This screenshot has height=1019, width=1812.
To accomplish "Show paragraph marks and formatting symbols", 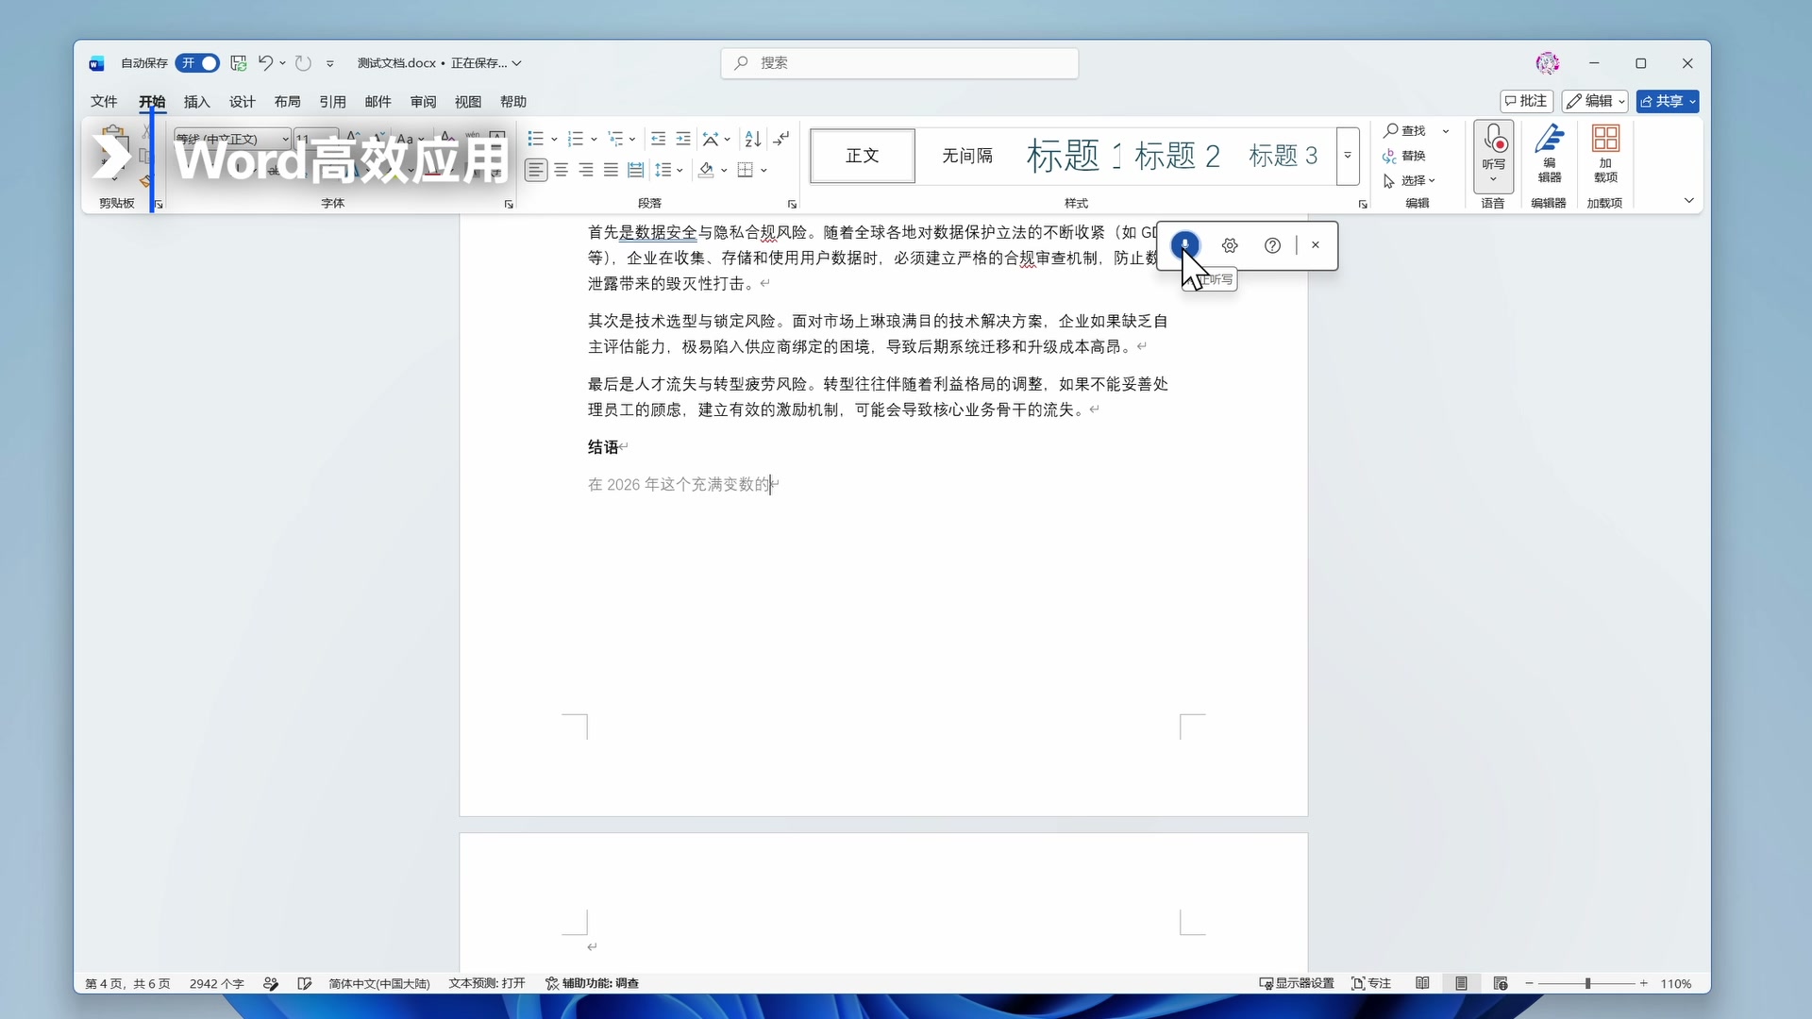I will [x=781, y=140].
